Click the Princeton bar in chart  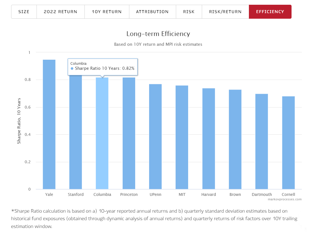coord(129,133)
